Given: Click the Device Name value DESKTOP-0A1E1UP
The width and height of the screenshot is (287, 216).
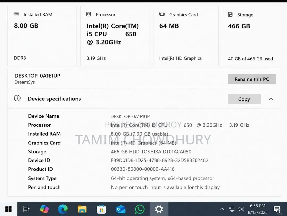Looking at the screenshot, I should (x=130, y=117).
